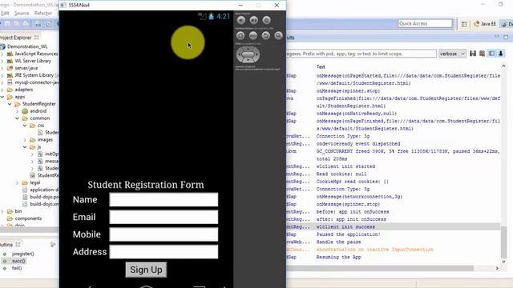Viewport: 513px width, 288px height.
Task: Select mysql-connector-java jar item
Action: click(x=37, y=82)
